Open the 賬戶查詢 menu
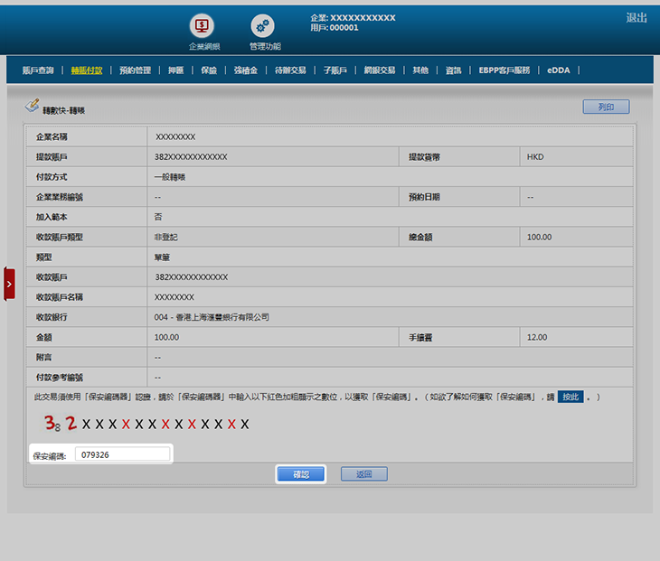660x561 pixels. pos(38,70)
